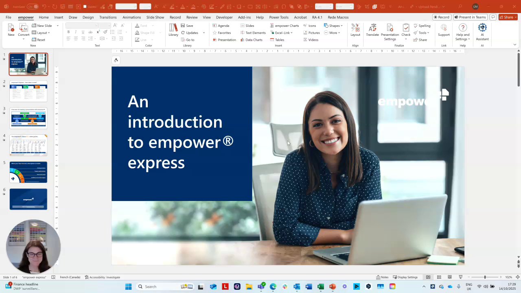Screen dimensions: 521x293
Task: Open the File menu
Action: click(x=8, y=17)
